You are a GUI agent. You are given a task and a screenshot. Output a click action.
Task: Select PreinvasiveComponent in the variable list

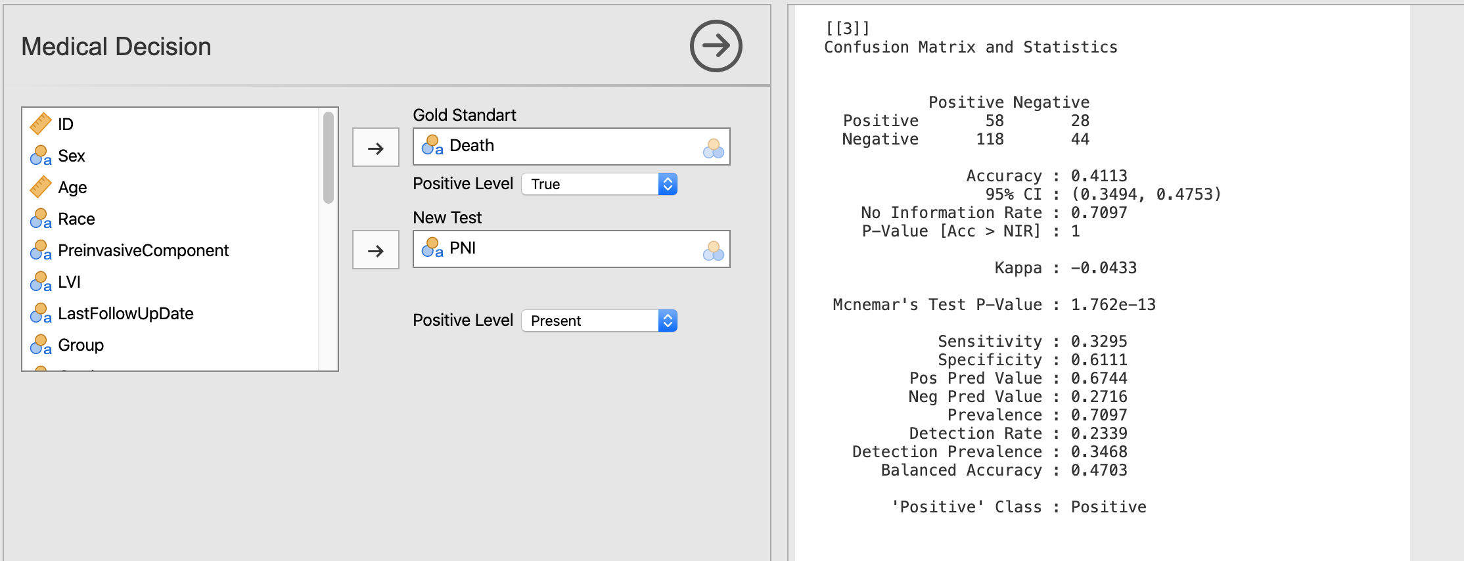(143, 250)
